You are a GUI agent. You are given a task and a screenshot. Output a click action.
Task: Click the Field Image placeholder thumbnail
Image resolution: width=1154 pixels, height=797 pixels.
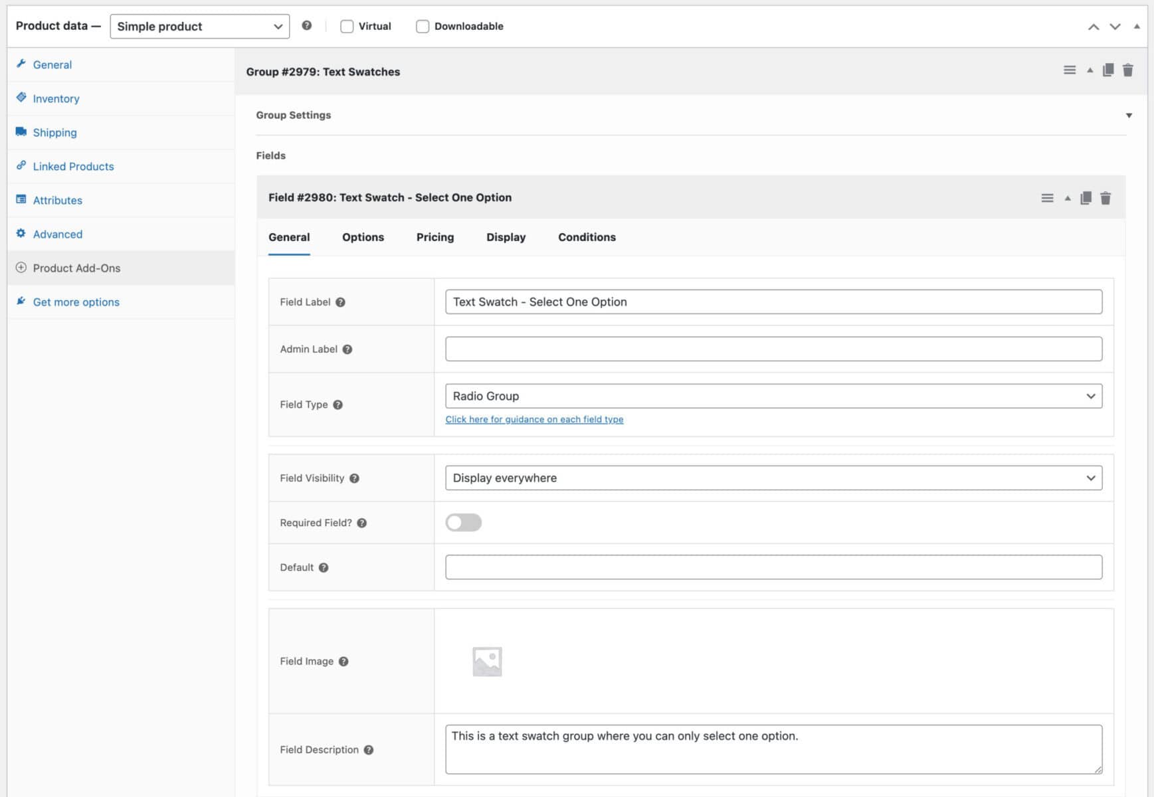click(x=487, y=661)
